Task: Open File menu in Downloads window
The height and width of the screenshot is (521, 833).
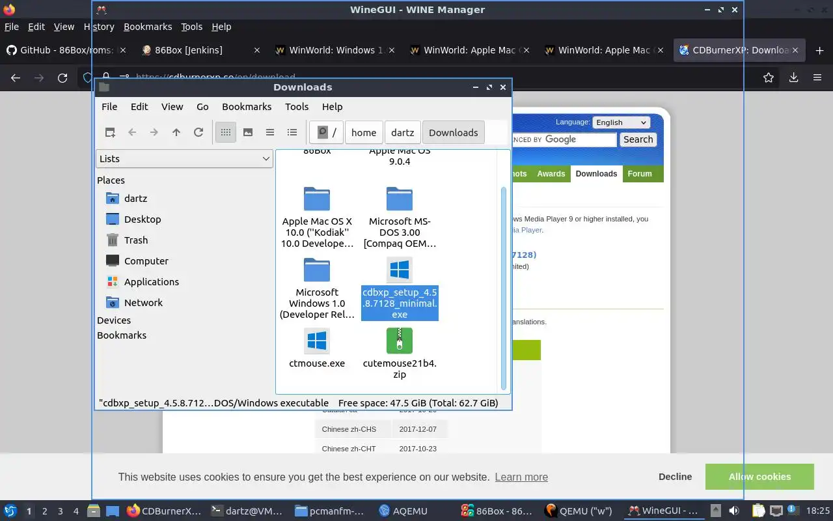Action: click(109, 106)
